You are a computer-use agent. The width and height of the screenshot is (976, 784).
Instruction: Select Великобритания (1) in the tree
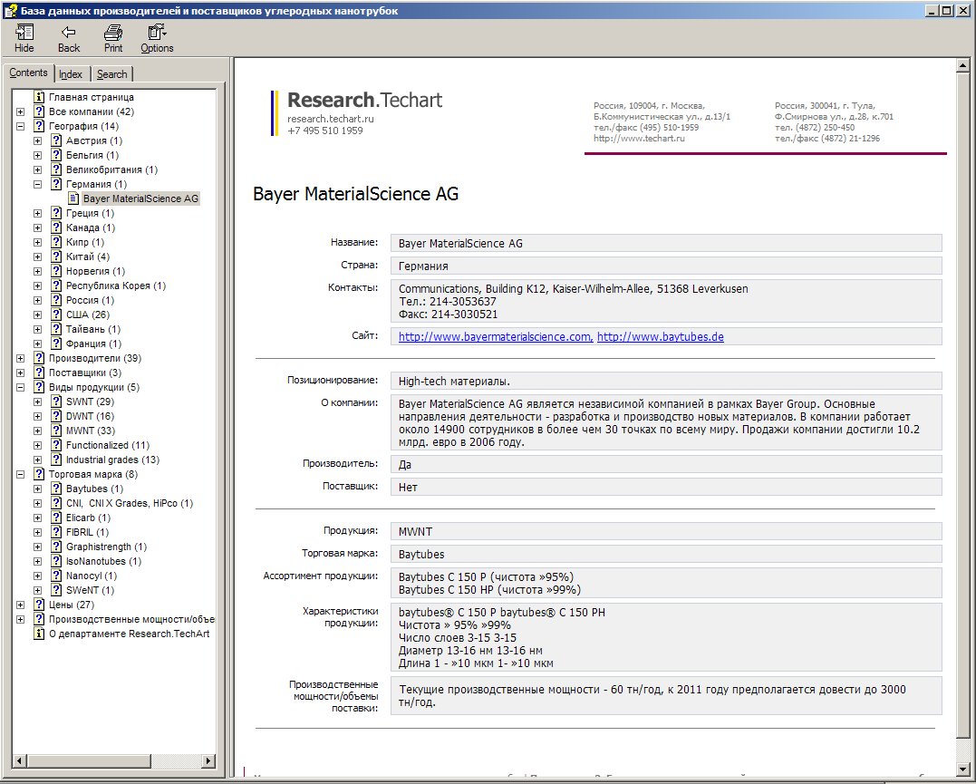pyautogui.click(x=112, y=169)
